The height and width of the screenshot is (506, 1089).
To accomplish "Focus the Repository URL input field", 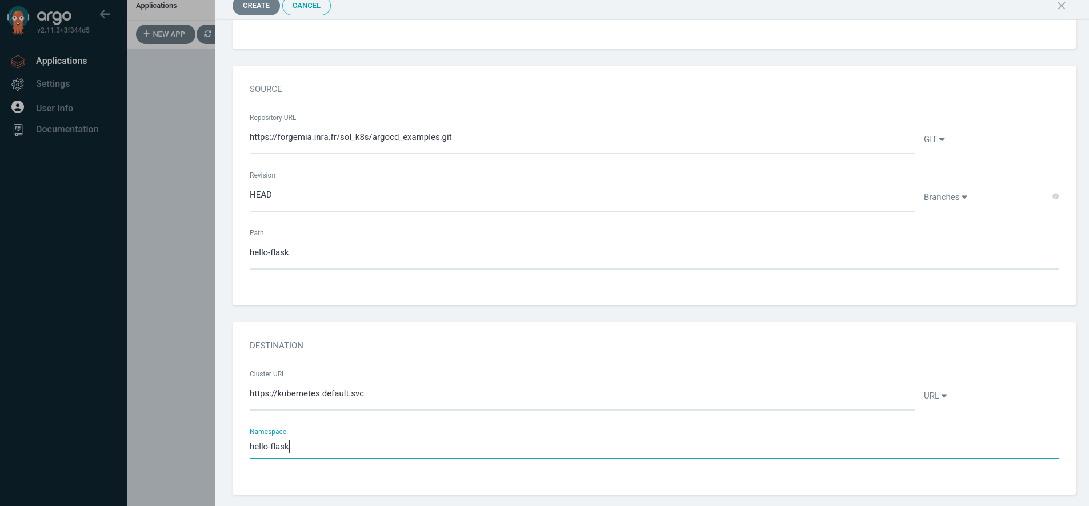I will (x=582, y=138).
